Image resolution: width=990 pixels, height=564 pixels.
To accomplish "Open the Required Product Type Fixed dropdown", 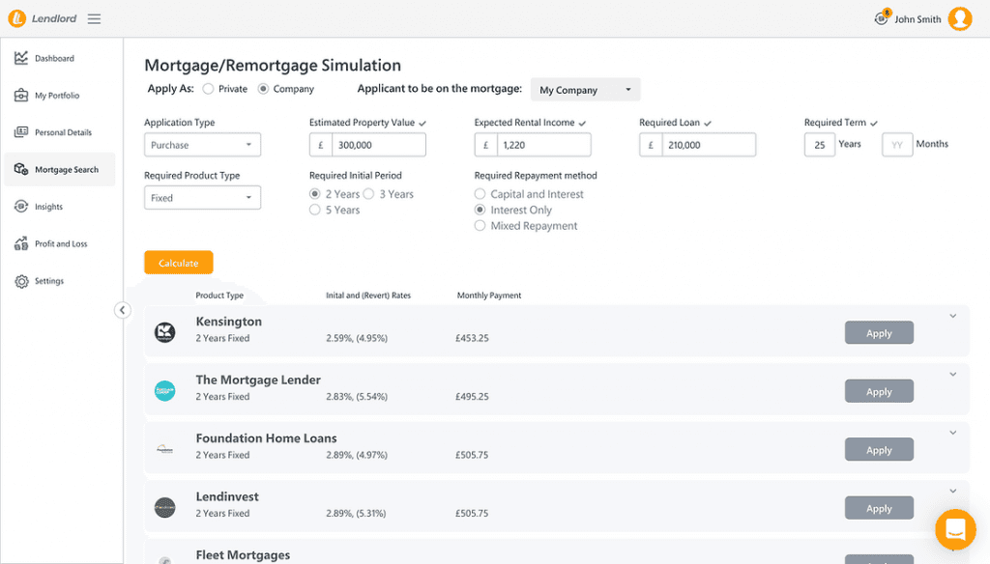I will tap(202, 197).
